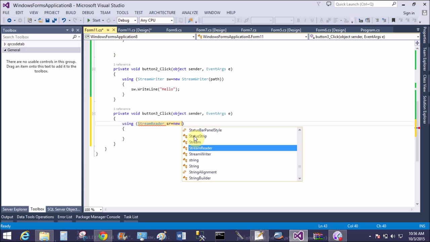Viewport: 430px width, 242px height.
Task: Click the Sign in link
Action: coord(409,13)
